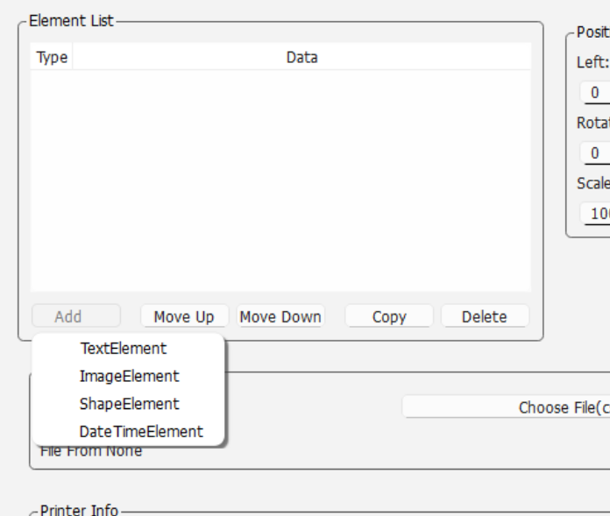Open the Choose File dialog button
The height and width of the screenshot is (516, 610).
pyautogui.click(x=506, y=407)
